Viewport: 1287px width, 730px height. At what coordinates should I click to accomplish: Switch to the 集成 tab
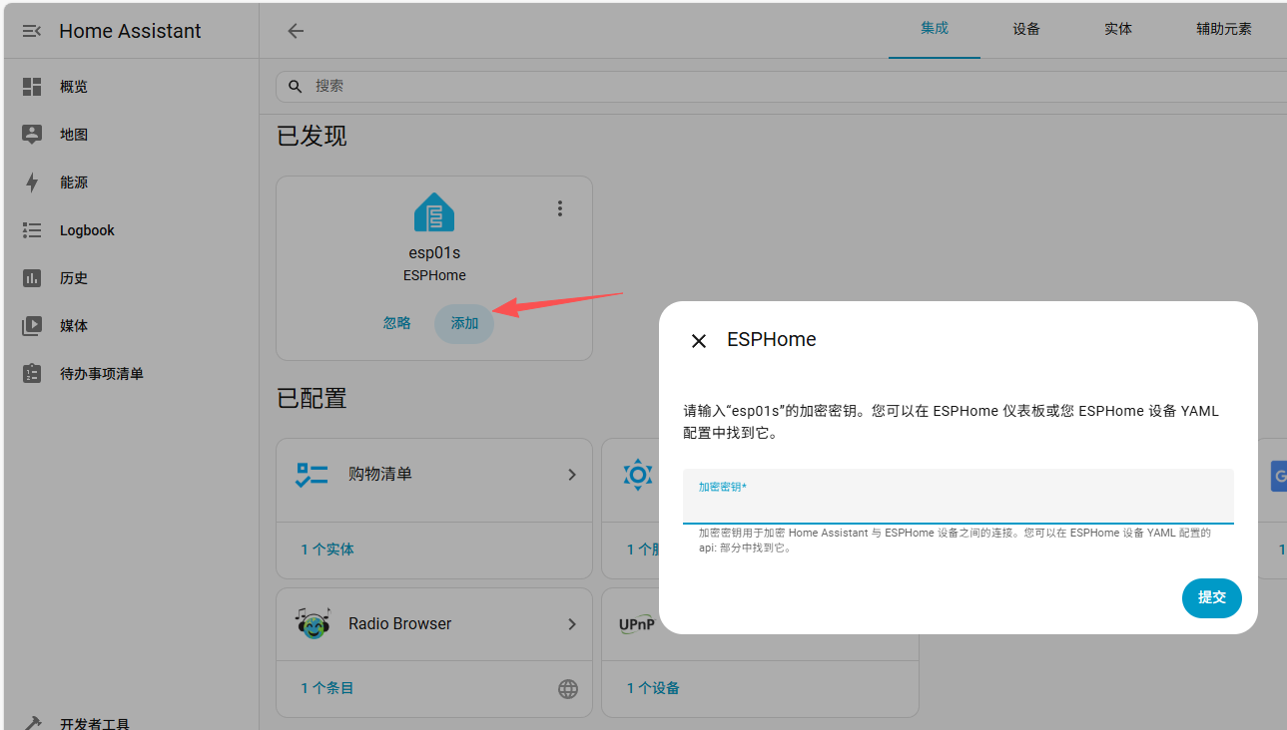tap(935, 29)
